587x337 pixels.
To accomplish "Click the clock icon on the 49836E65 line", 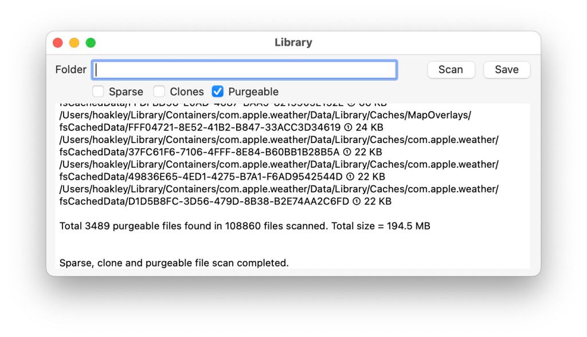I will click(348, 177).
